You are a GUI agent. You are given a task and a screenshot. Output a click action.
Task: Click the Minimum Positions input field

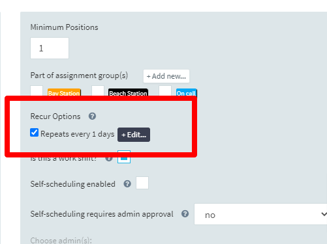point(50,48)
